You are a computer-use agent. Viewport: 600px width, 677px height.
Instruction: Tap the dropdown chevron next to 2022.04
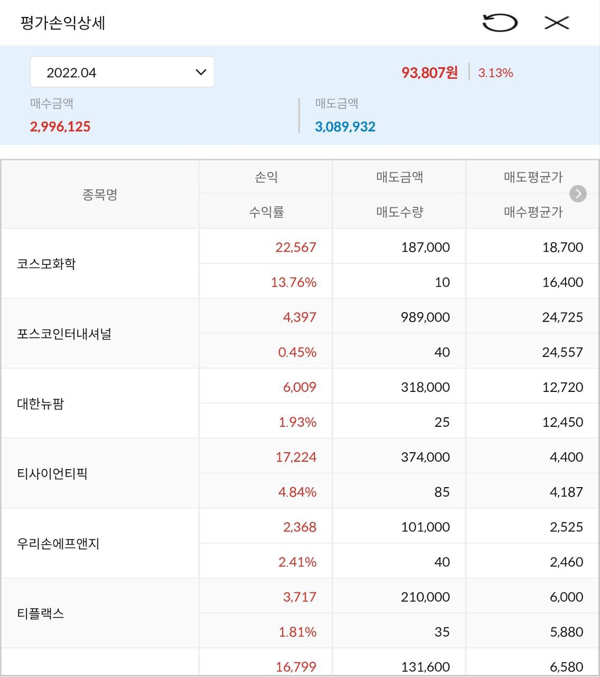click(x=201, y=72)
